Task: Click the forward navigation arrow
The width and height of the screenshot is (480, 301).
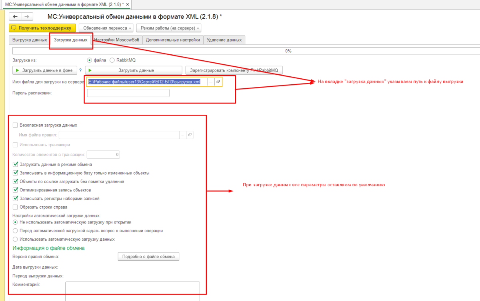Action: (x=27, y=16)
